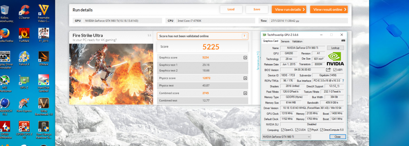The height and width of the screenshot is (146, 409).
Task: Click the Close button in GPU-Z
Action: [x=337, y=136]
